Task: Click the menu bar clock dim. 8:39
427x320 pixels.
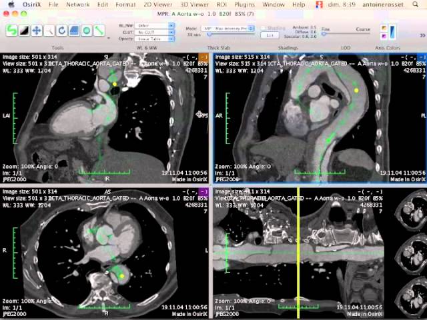Action: 341,5
